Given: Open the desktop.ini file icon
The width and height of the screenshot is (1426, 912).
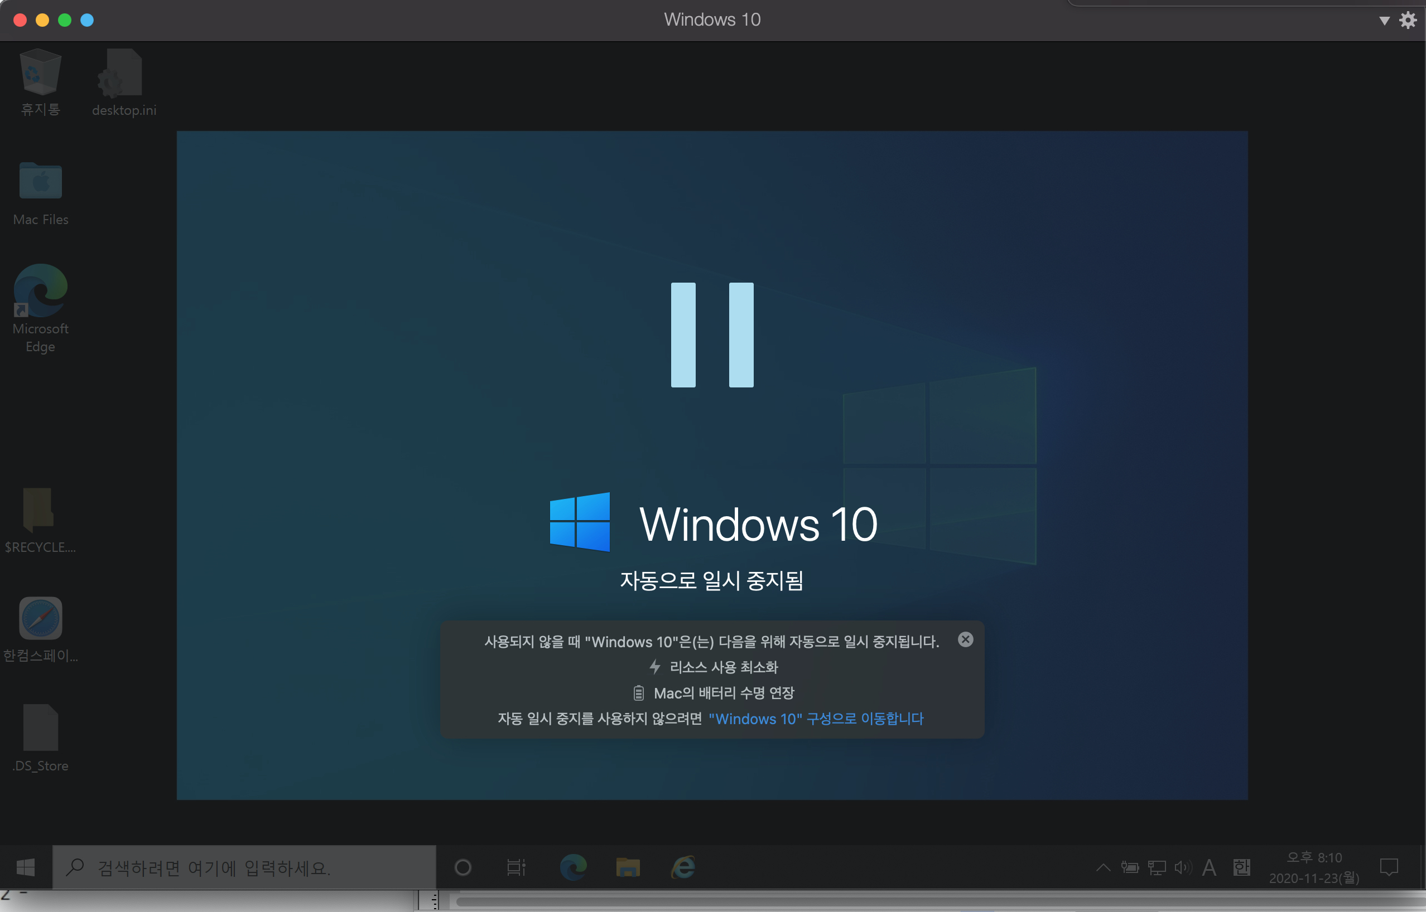Looking at the screenshot, I should click(x=123, y=74).
